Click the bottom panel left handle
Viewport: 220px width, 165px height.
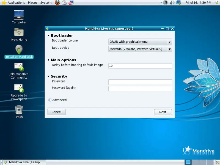1,162
